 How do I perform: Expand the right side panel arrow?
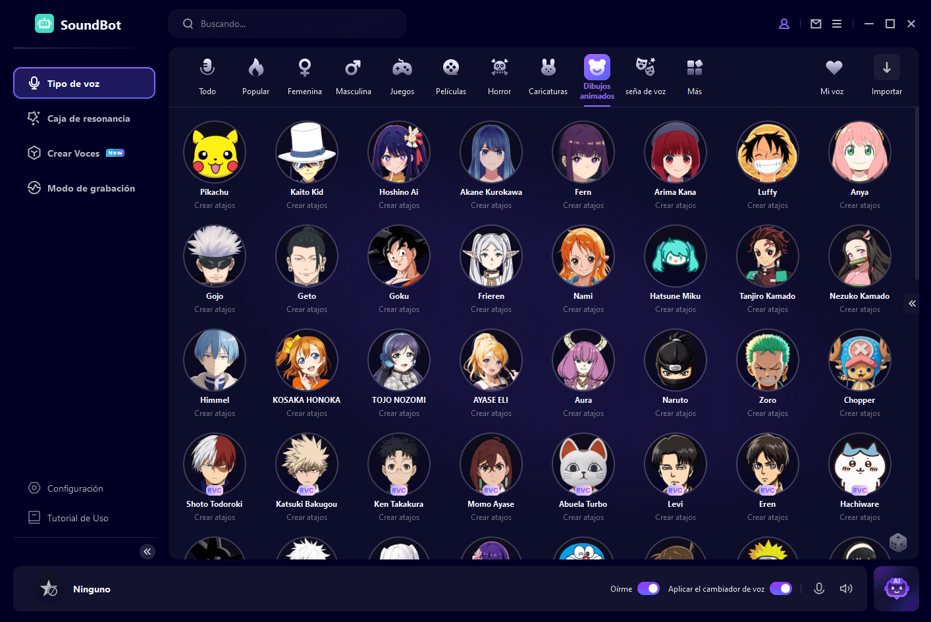click(912, 303)
